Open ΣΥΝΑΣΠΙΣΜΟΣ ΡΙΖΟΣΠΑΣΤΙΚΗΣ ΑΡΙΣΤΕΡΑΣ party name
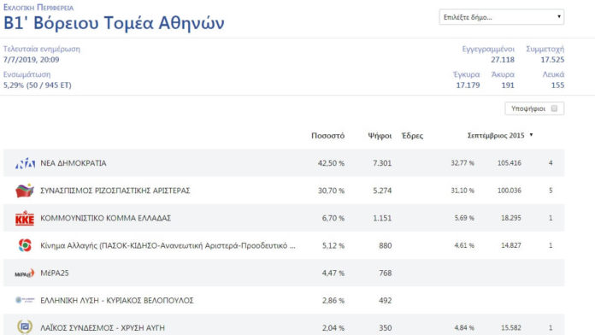Screen dimensions: 595x335 115,191
